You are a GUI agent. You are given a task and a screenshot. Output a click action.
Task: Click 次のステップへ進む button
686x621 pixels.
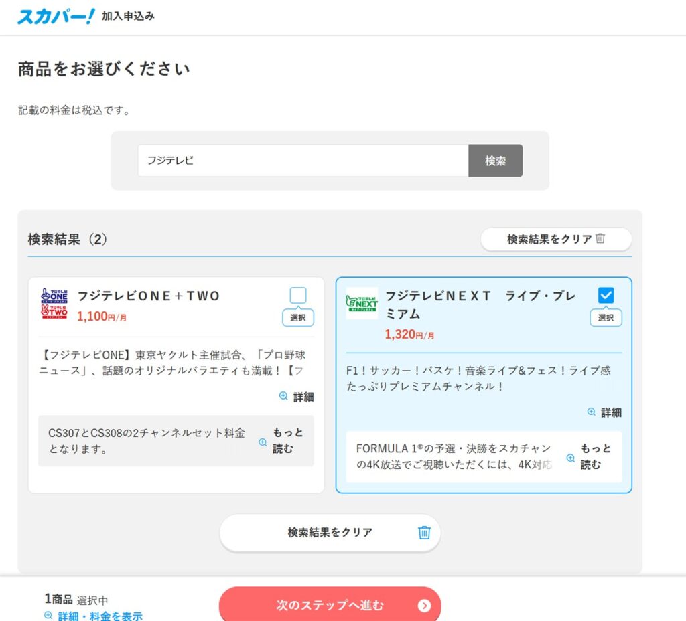tap(330, 605)
